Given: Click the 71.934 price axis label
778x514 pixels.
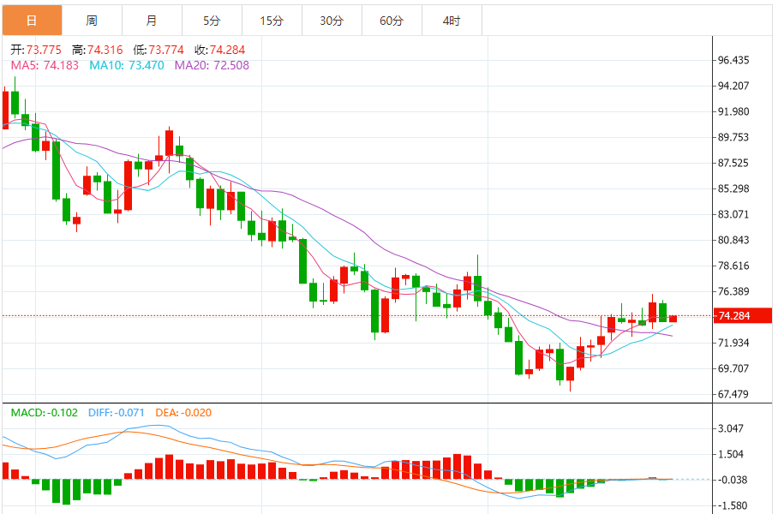Looking at the screenshot, I should [x=733, y=343].
